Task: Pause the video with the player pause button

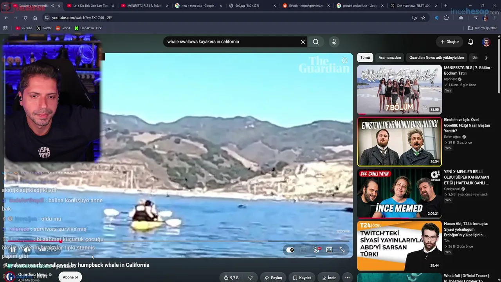Action: [x=13, y=249]
